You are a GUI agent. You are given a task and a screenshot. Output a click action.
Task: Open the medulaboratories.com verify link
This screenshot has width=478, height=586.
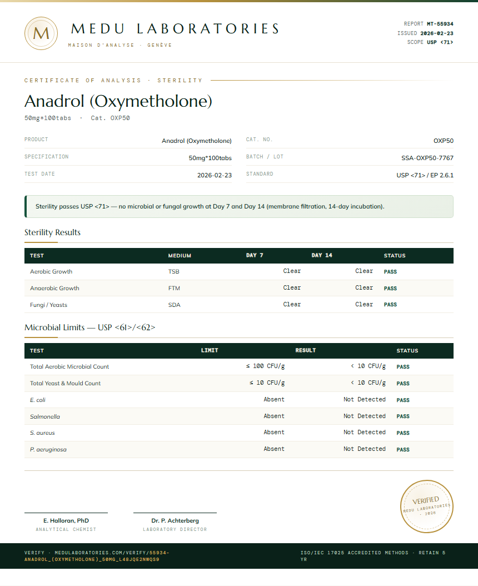tap(97, 556)
